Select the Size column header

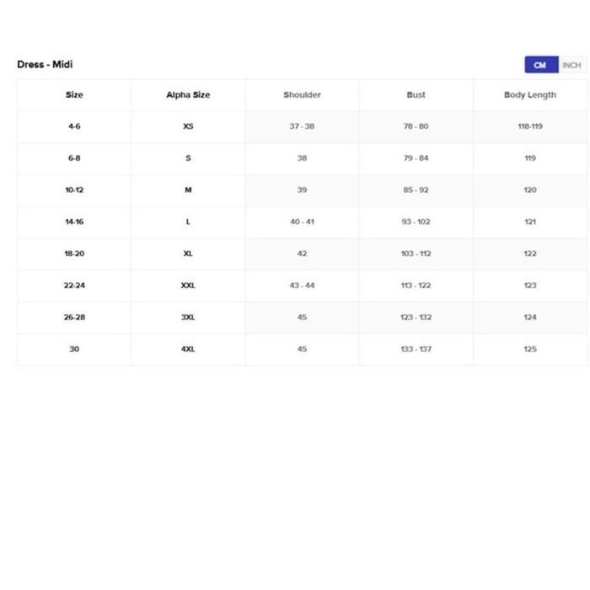(x=74, y=95)
